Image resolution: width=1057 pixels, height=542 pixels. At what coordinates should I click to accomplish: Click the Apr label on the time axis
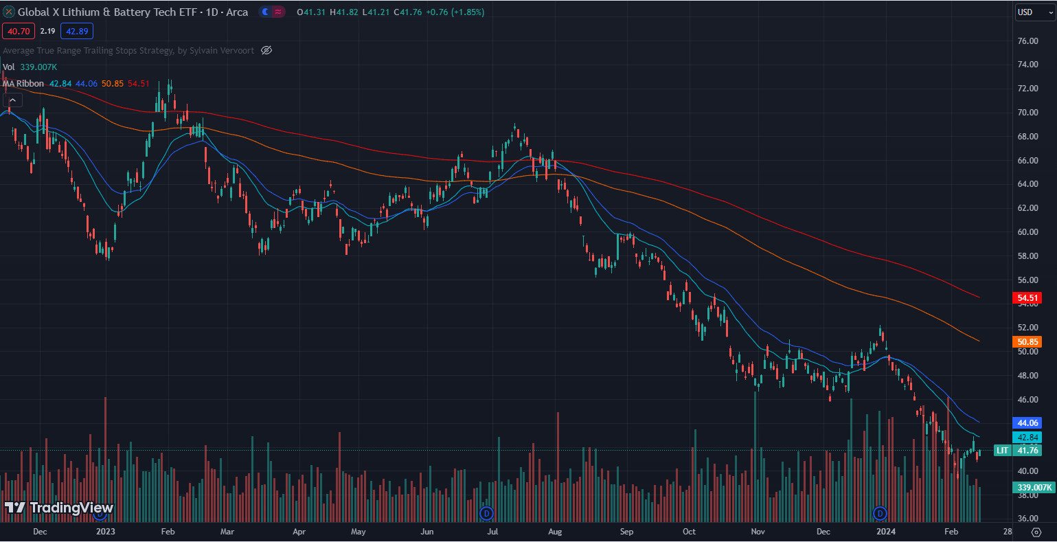pyautogui.click(x=298, y=532)
